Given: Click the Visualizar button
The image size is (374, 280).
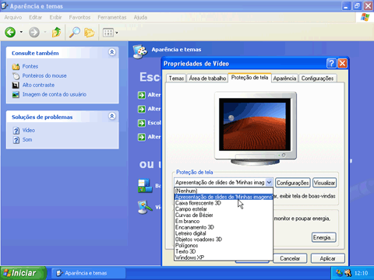Looking at the screenshot, I should 324,183.
